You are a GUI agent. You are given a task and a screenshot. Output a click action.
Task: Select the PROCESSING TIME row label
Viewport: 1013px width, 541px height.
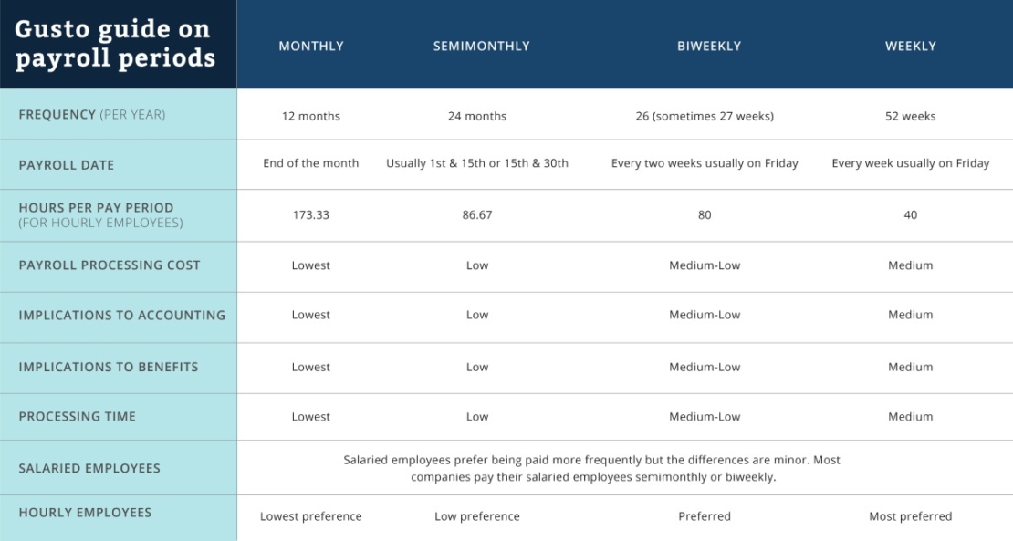tap(78, 417)
